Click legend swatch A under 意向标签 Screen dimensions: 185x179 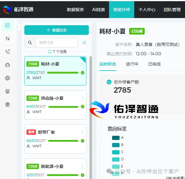click(x=116, y=138)
